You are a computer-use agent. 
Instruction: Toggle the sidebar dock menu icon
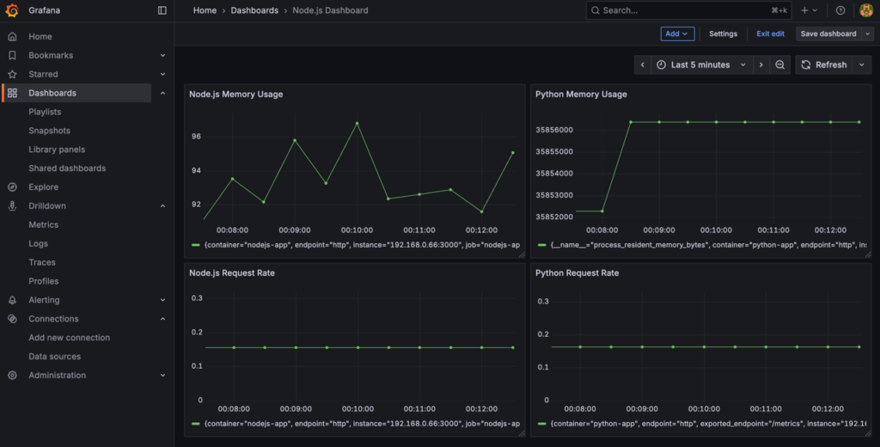coord(162,10)
